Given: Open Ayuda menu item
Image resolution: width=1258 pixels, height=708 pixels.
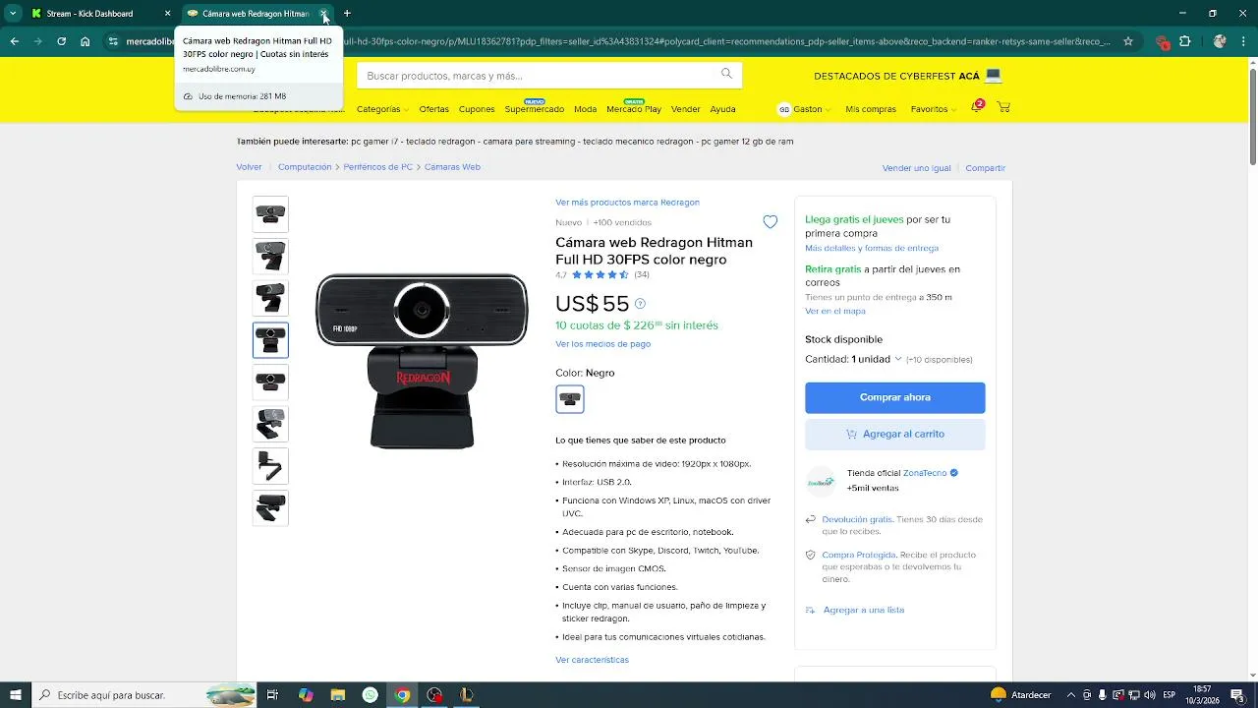Looking at the screenshot, I should click(722, 109).
